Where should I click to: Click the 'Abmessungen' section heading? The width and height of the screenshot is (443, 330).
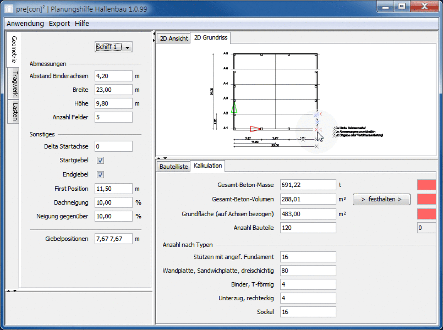(48, 64)
